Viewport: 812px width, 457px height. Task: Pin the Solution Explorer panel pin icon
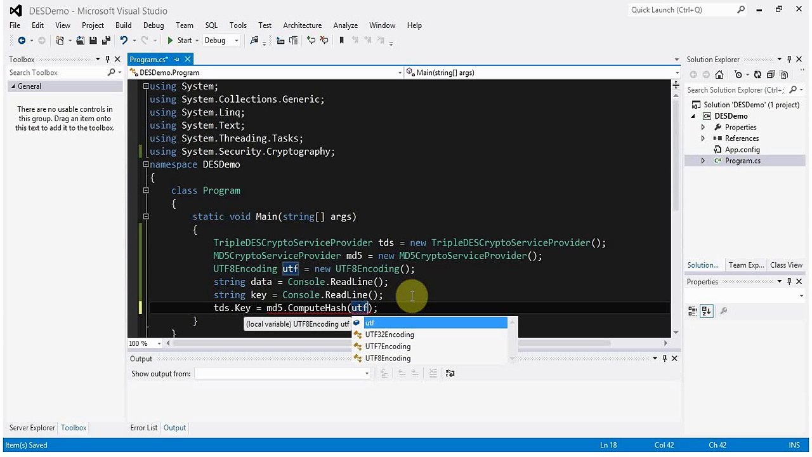point(789,59)
